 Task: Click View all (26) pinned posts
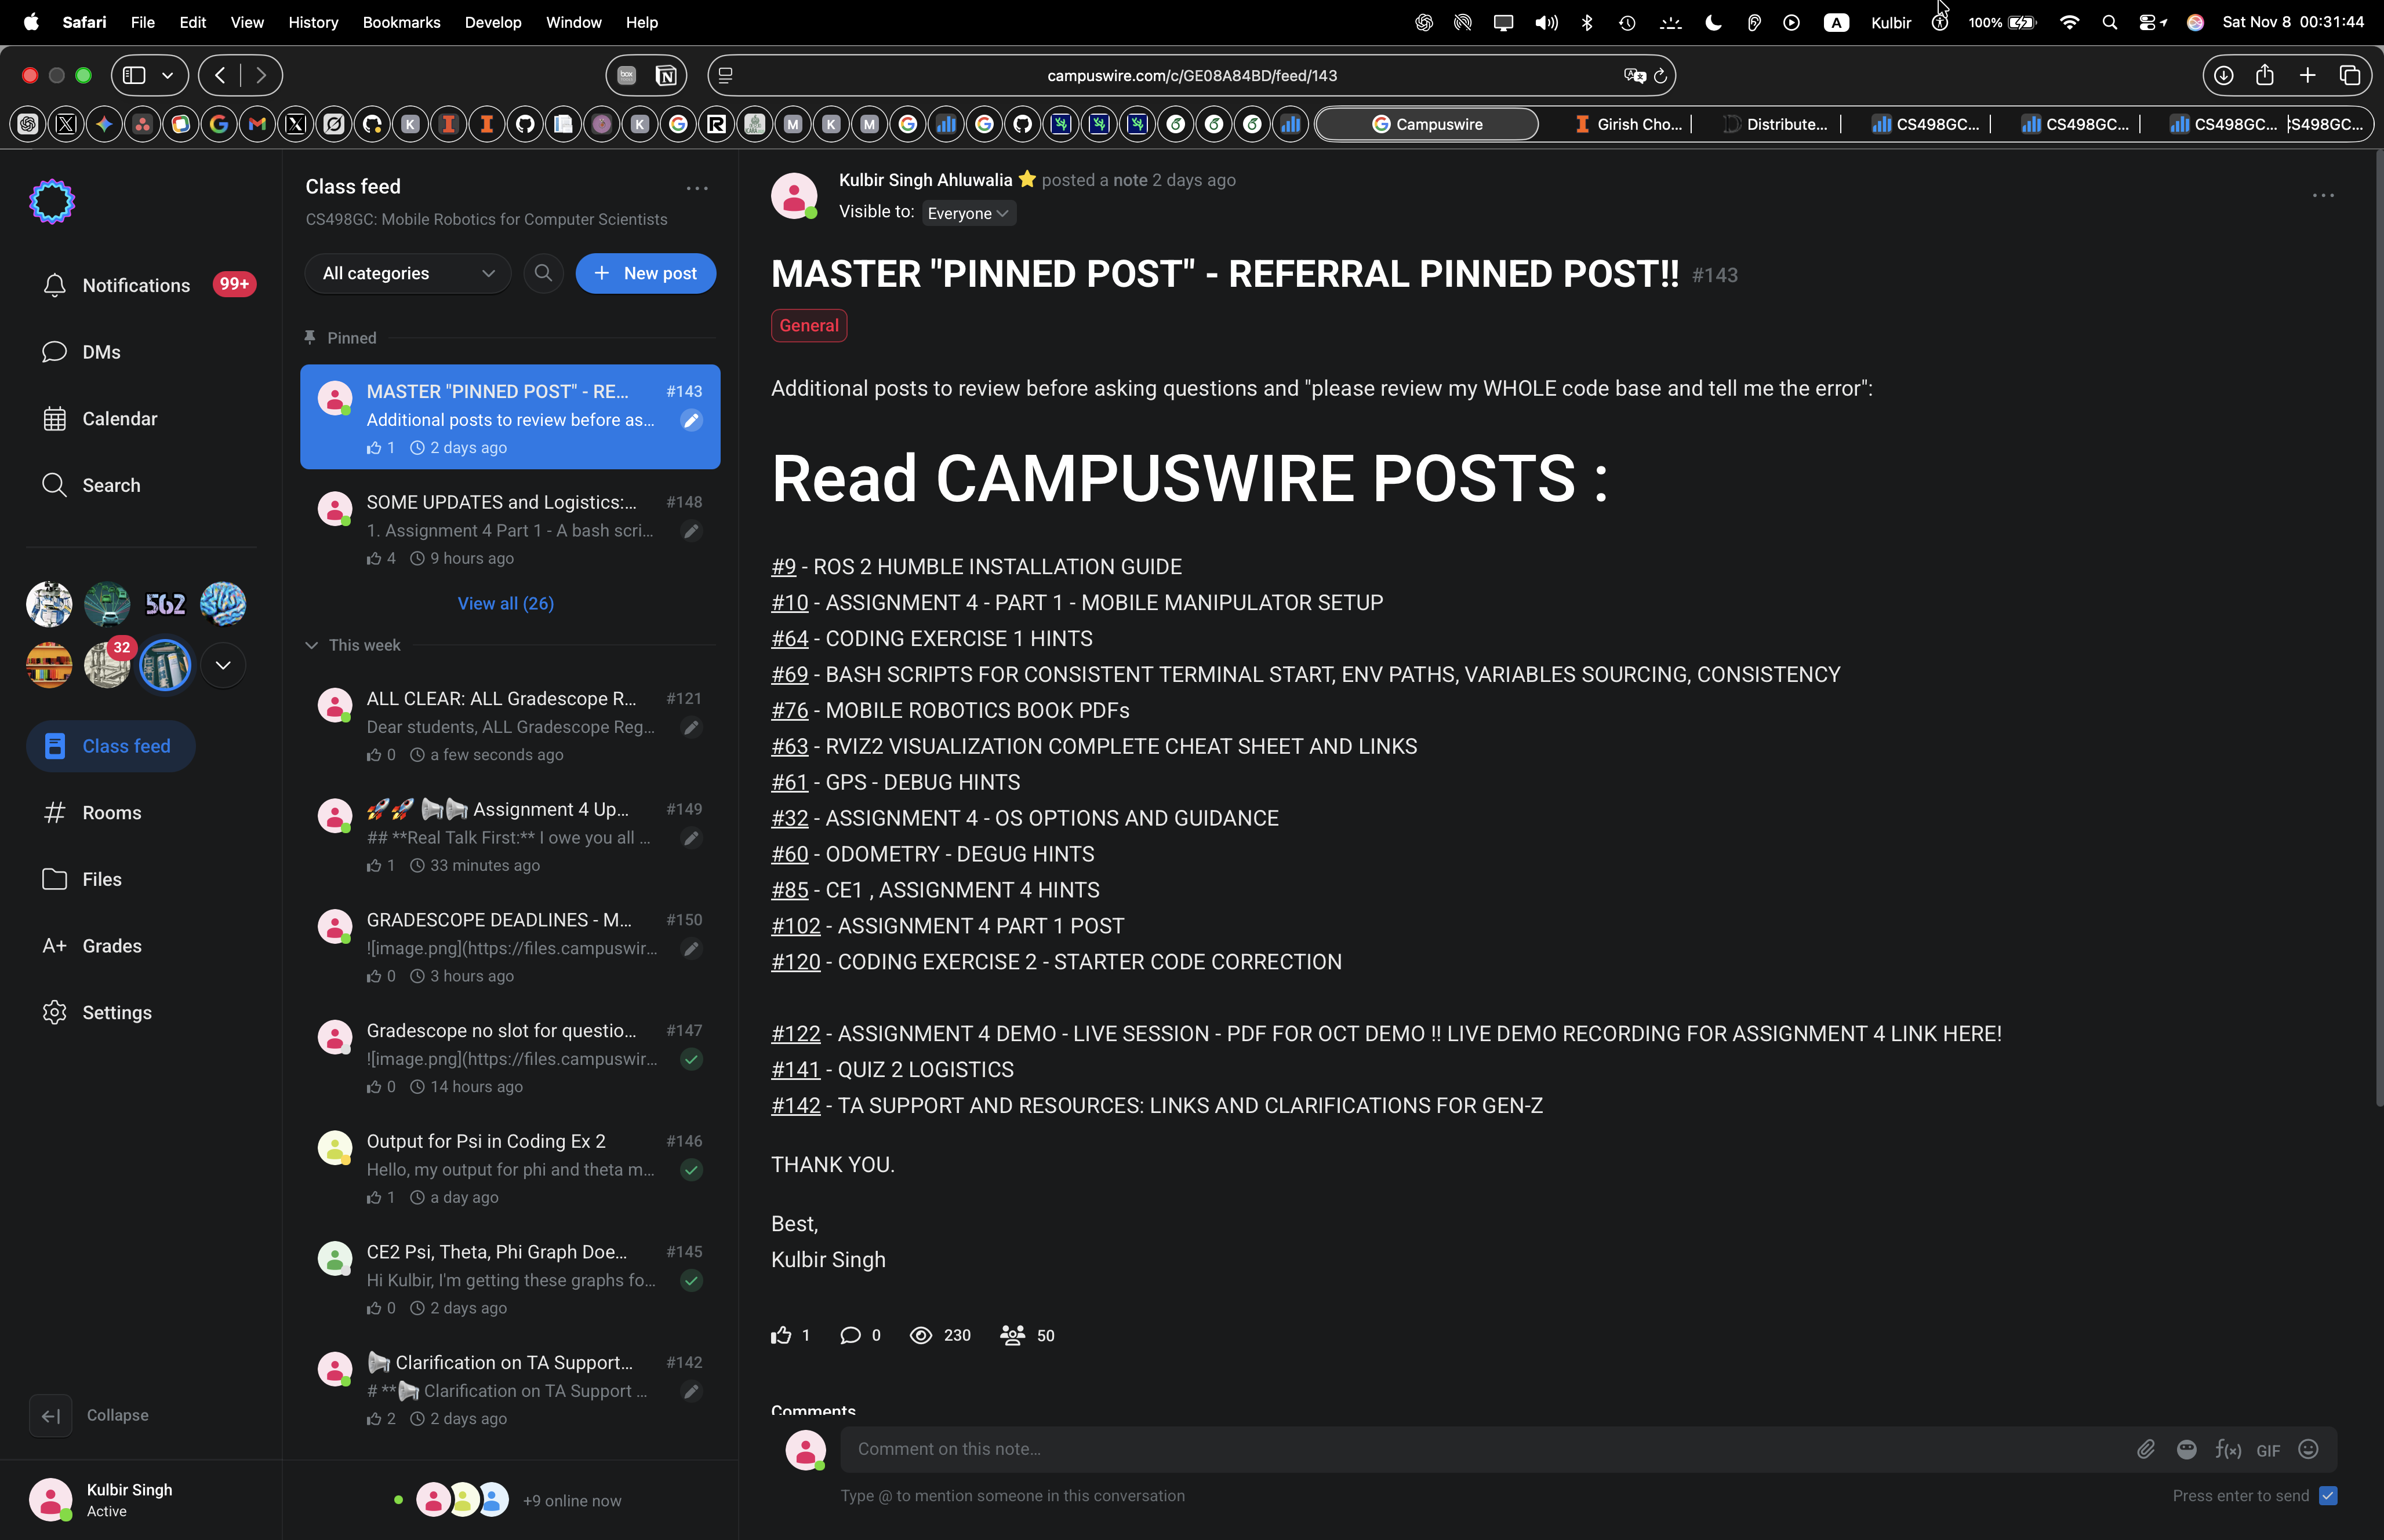[x=505, y=603]
